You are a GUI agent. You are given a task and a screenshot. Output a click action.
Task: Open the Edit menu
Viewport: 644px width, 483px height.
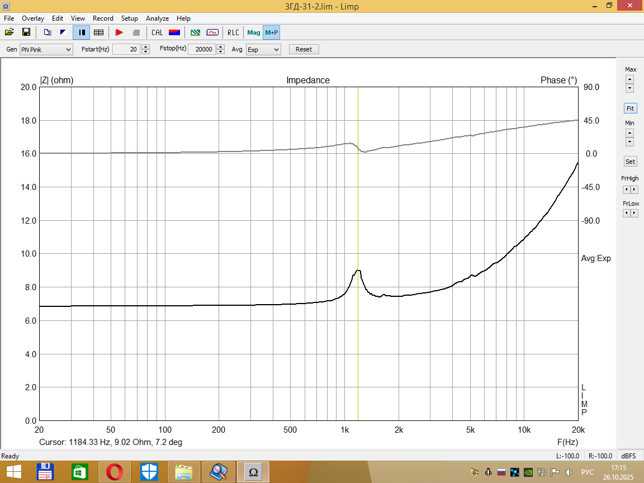coord(58,18)
